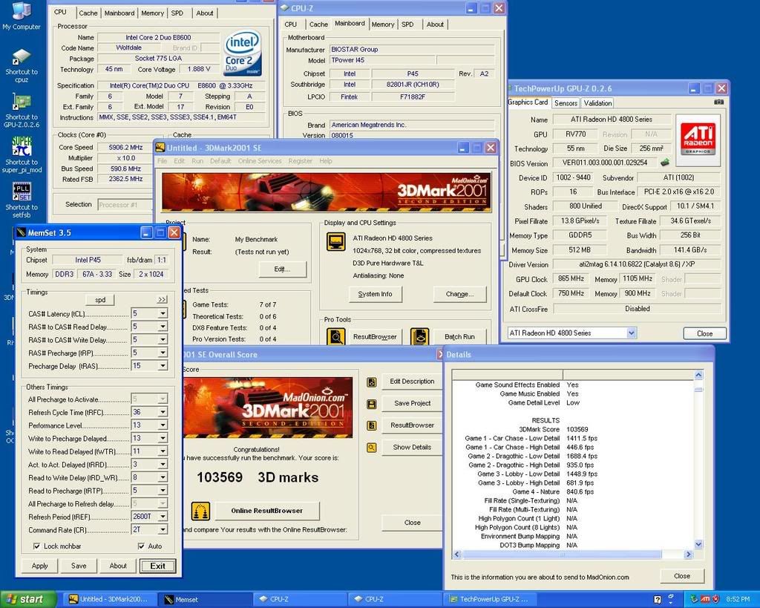Click the Windows Start button
Viewport: 760px width, 608px height.
28,599
